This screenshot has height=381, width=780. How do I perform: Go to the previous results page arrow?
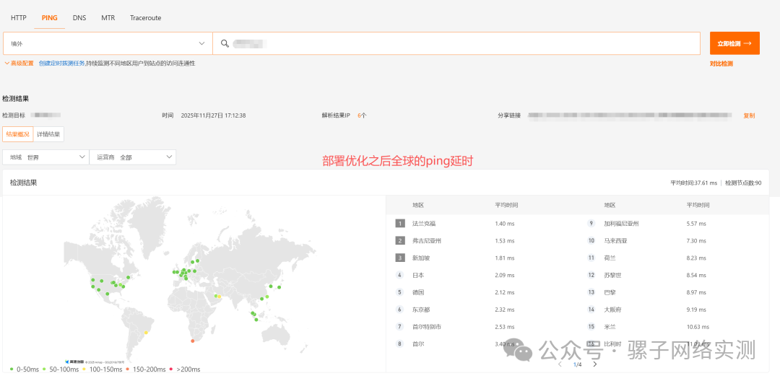point(560,364)
